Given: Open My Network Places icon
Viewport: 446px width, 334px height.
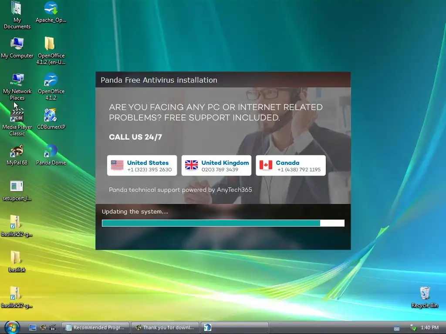Looking at the screenshot, I should (17, 87).
